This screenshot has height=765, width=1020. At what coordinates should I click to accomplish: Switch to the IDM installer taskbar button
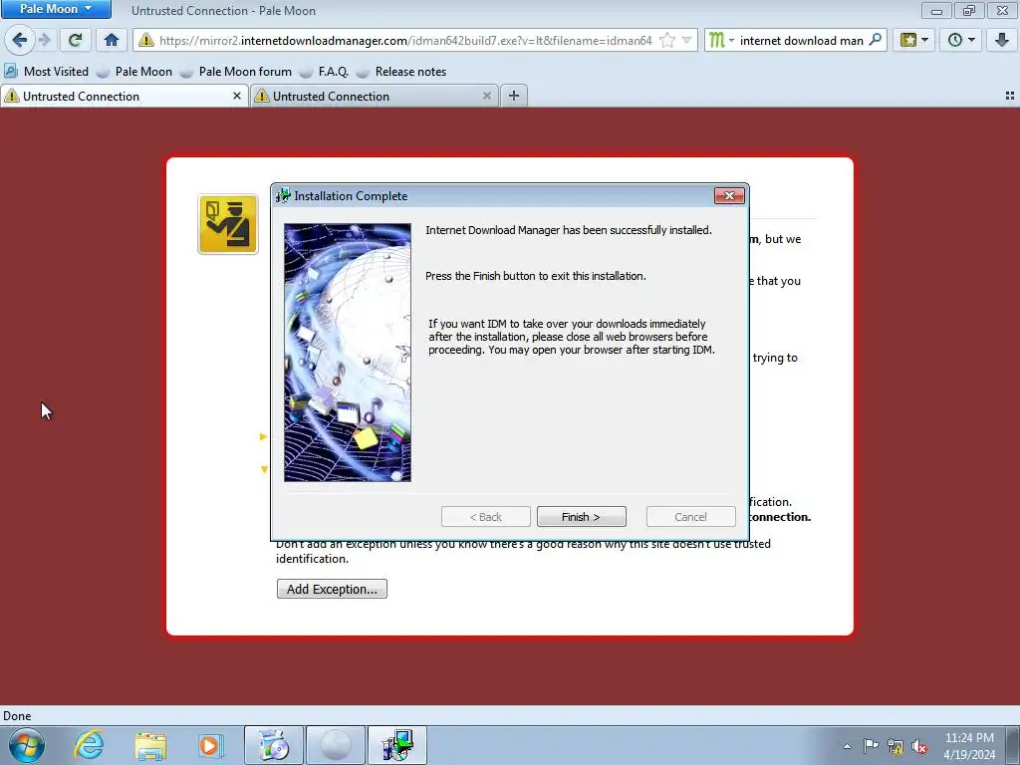tap(397, 745)
